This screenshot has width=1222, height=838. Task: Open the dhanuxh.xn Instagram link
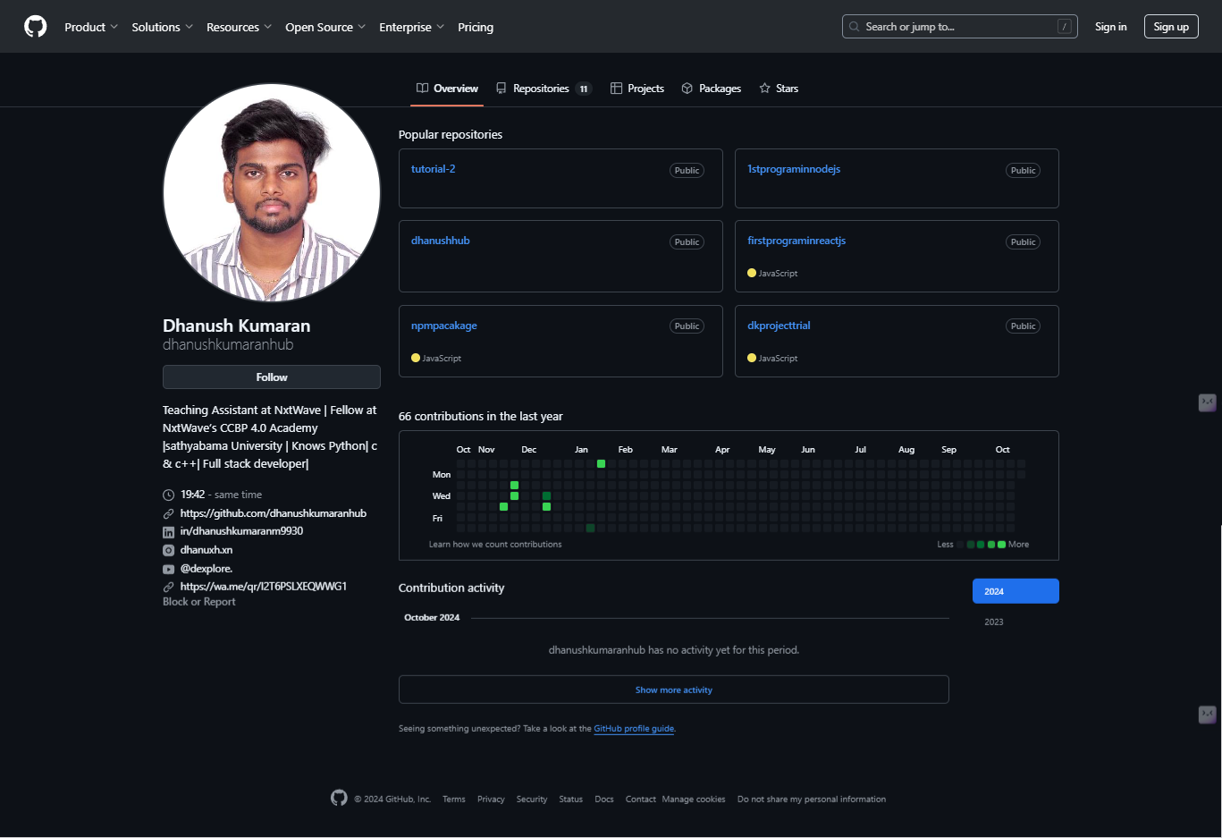coord(206,550)
